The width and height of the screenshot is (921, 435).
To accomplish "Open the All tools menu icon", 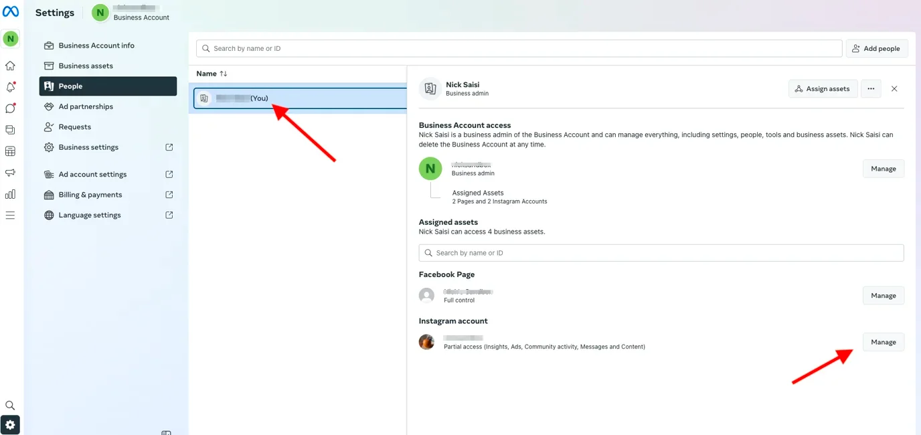I will coord(10,215).
